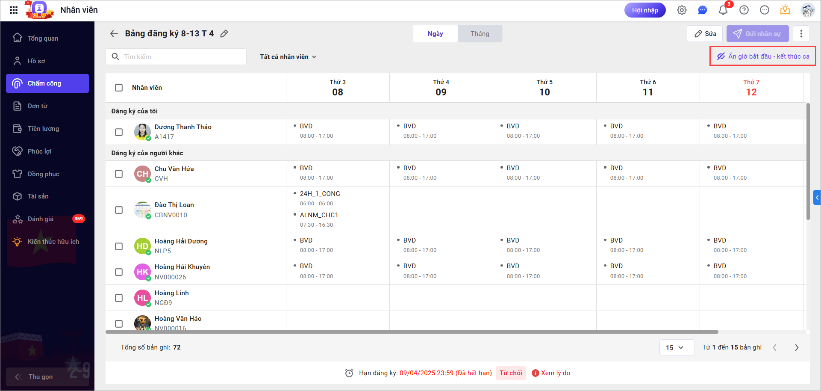821x391 pixels.
Task: Open the app launcher grid icon
Action: pos(14,10)
